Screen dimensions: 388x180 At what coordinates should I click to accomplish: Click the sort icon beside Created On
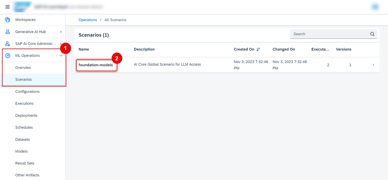258,49
